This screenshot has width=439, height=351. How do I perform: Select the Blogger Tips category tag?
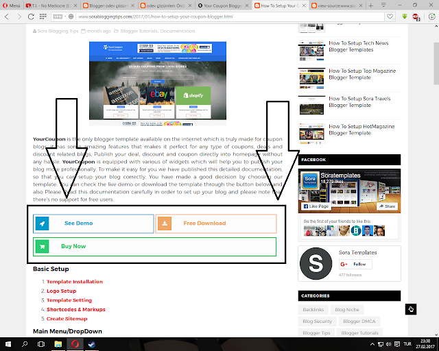click(316, 333)
